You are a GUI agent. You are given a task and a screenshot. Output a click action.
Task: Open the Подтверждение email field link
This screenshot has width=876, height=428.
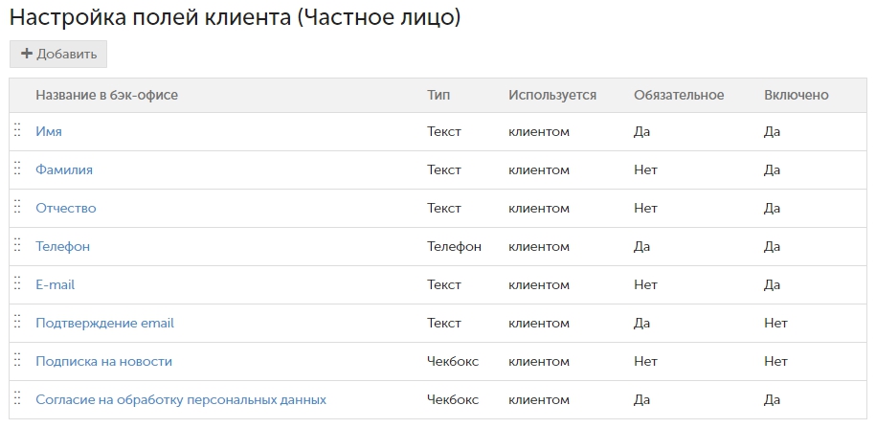tap(105, 323)
